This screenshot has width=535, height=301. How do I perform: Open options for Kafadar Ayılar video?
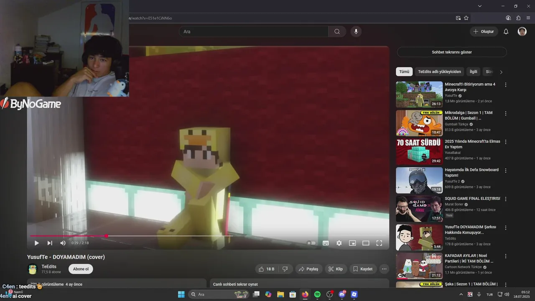click(506, 256)
